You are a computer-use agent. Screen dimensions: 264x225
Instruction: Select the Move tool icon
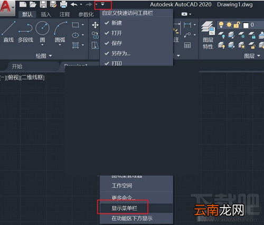pos(95,25)
